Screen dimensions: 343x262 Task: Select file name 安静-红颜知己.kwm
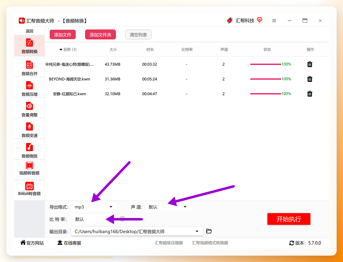(x=69, y=94)
